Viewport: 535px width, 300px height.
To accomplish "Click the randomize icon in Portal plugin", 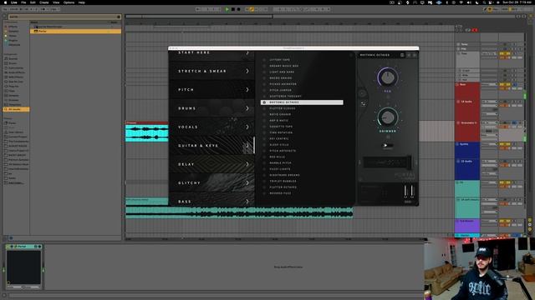I will coord(363,104).
